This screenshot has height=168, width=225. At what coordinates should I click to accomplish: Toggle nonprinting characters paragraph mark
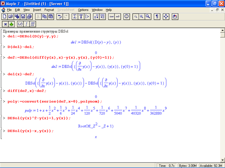coord(157,17)
